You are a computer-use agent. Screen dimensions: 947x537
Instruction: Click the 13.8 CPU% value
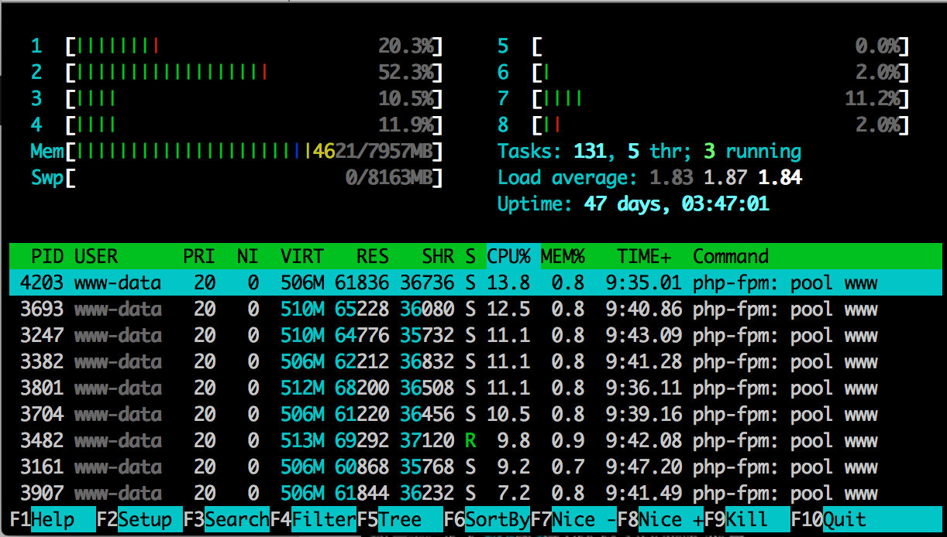(x=508, y=283)
